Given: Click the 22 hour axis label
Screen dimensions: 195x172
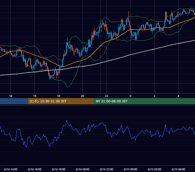Looking at the screenshot, I should pos(106,96).
